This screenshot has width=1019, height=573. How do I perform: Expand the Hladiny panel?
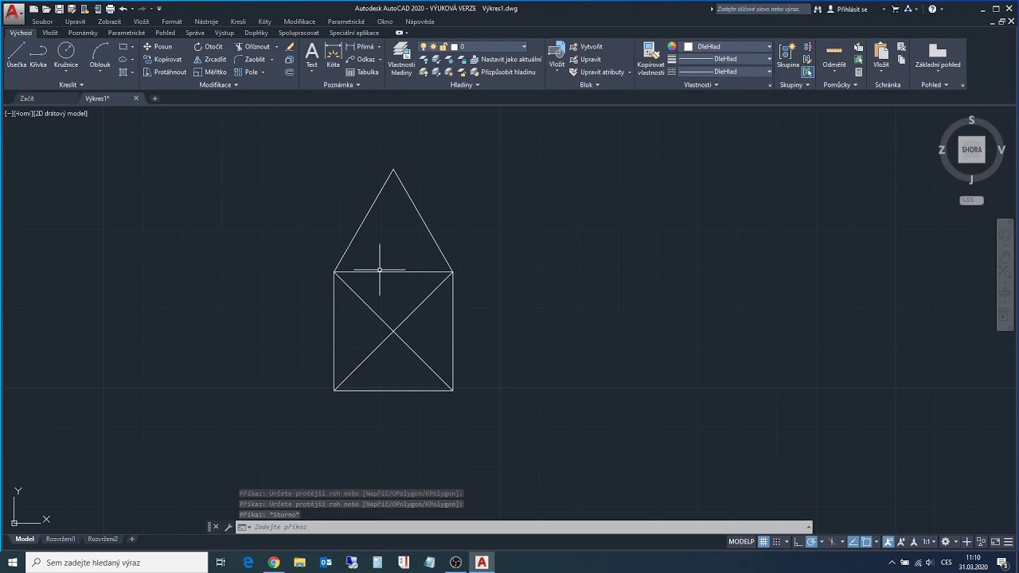465,84
